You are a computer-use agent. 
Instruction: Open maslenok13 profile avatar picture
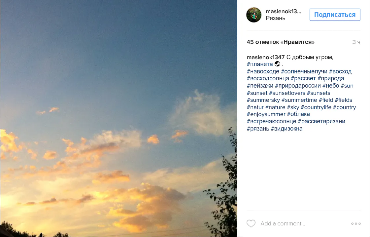(254, 15)
